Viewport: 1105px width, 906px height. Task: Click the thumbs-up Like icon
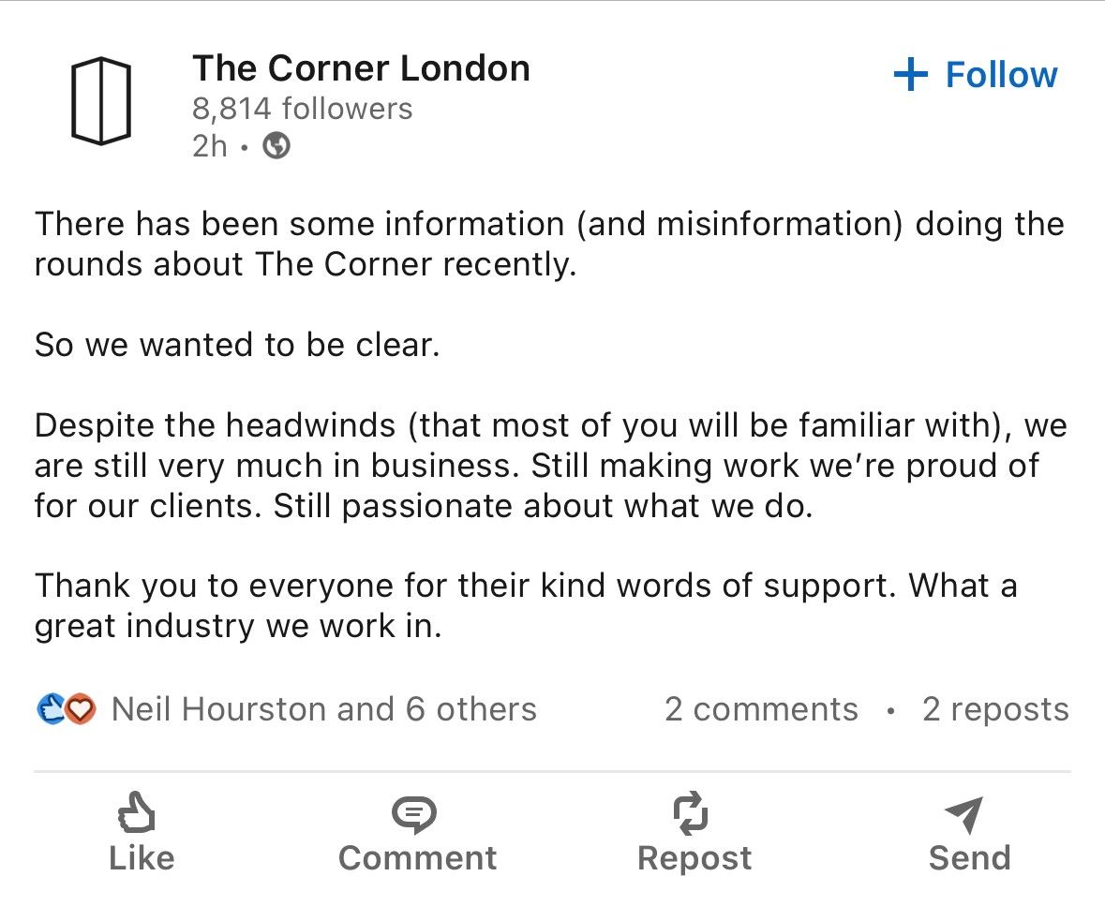[x=137, y=812]
